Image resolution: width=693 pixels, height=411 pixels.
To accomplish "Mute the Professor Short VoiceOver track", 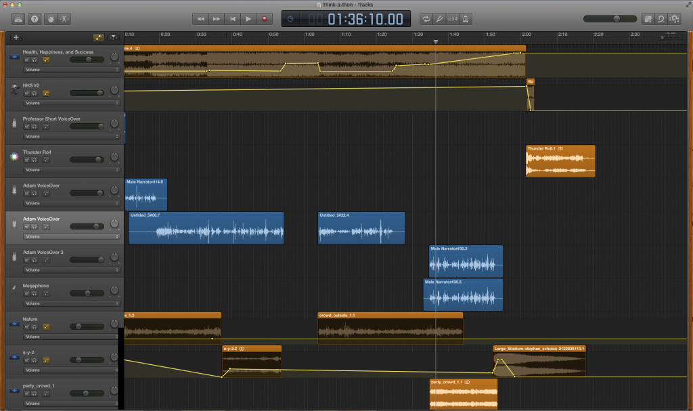I will point(26,127).
